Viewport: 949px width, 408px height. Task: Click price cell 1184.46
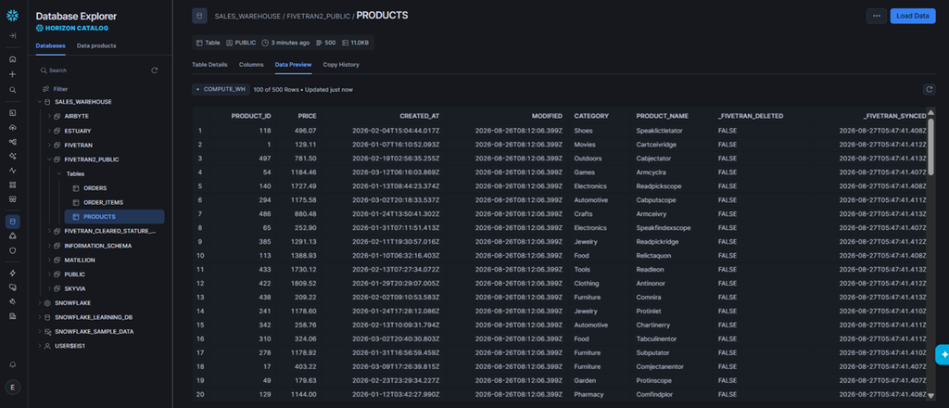tap(304, 172)
